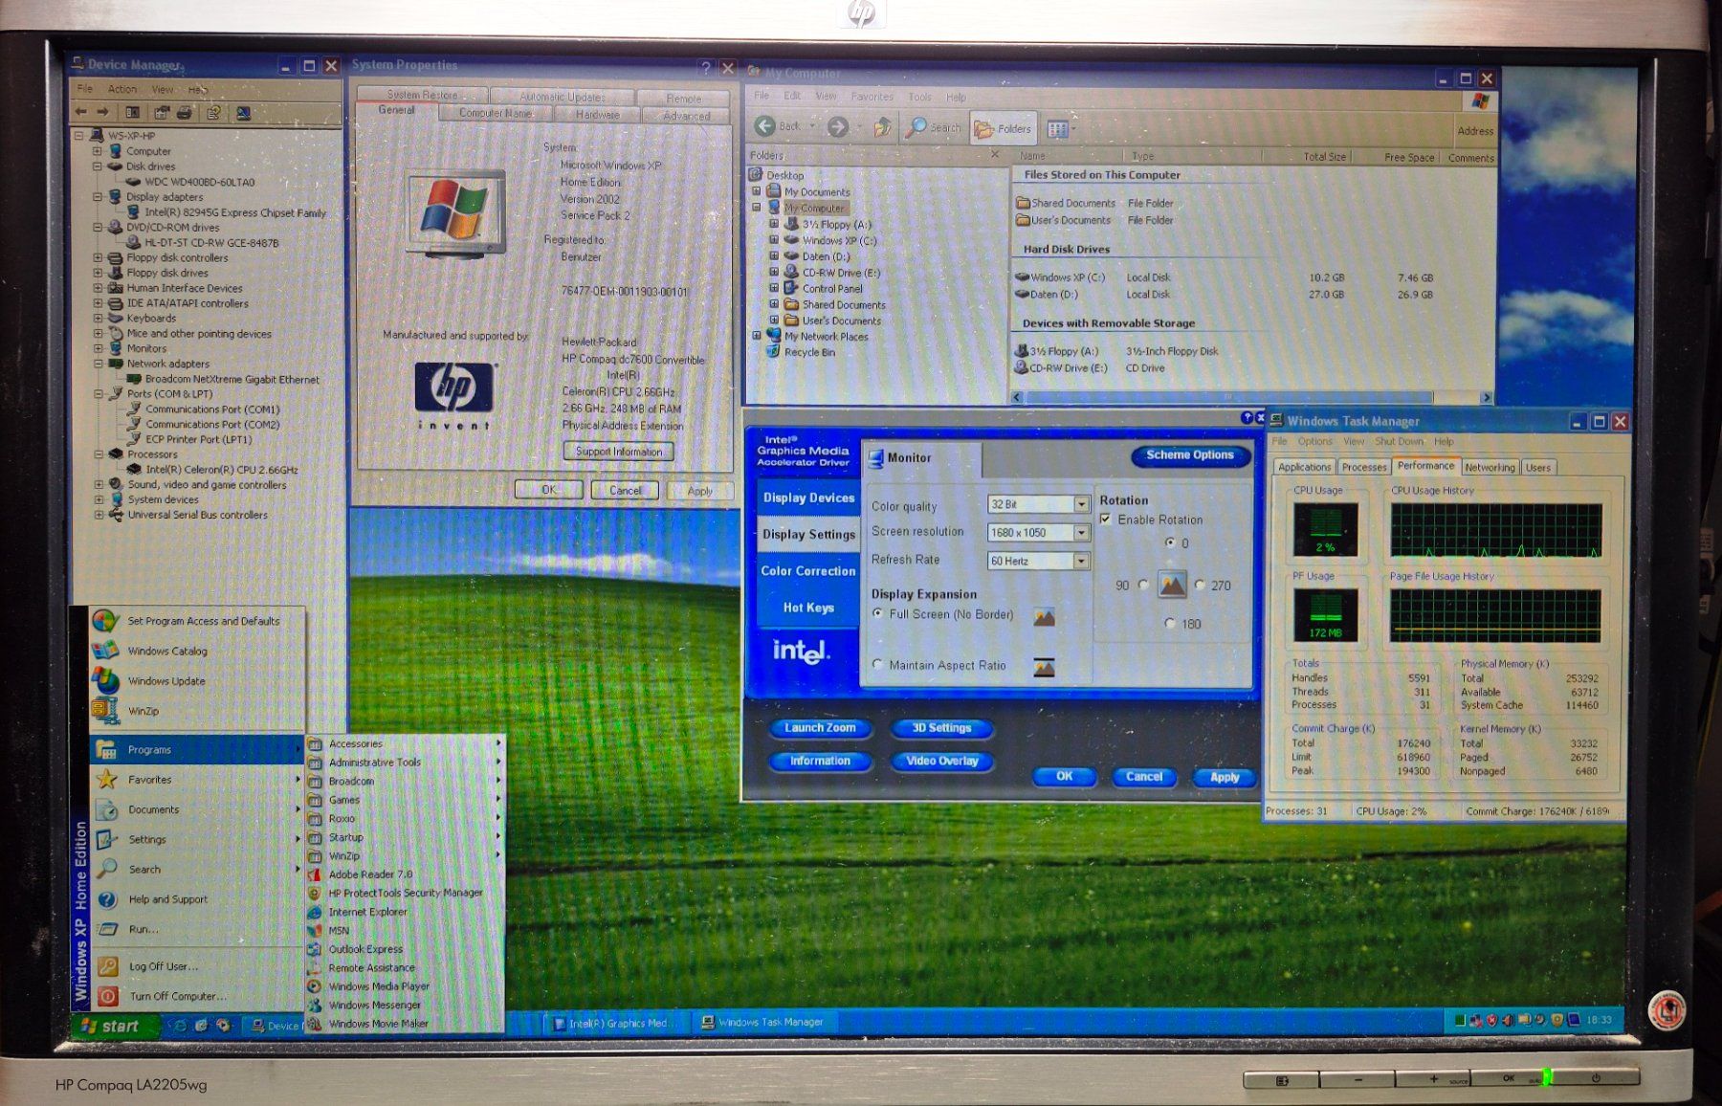The width and height of the screenshot is (1722, 1106).
Task: Open Set Program Access and Defaults
Action: coord(203,621)
